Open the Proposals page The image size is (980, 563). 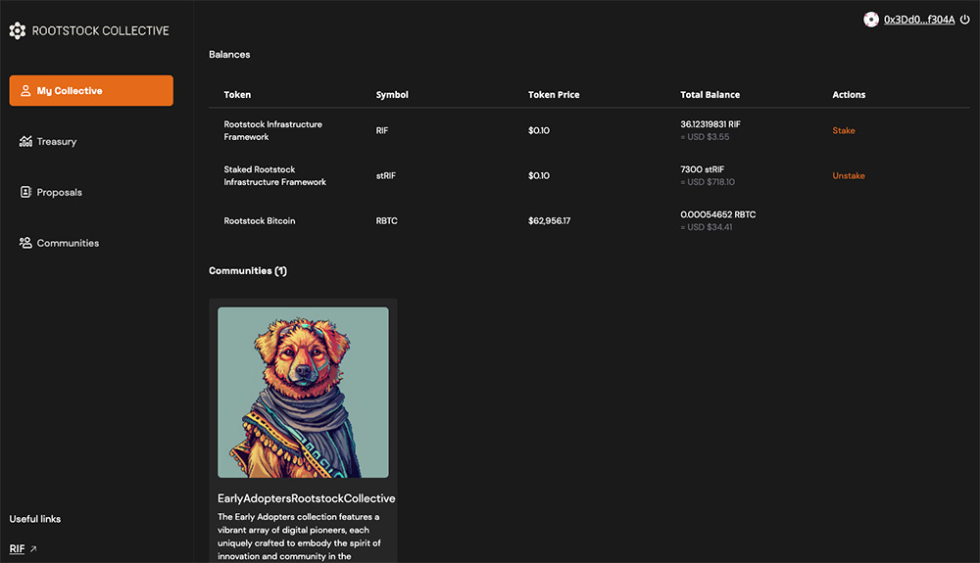[x=59, y=193]
